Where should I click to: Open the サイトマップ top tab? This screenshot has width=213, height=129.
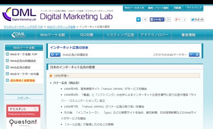tap(194, 8)
